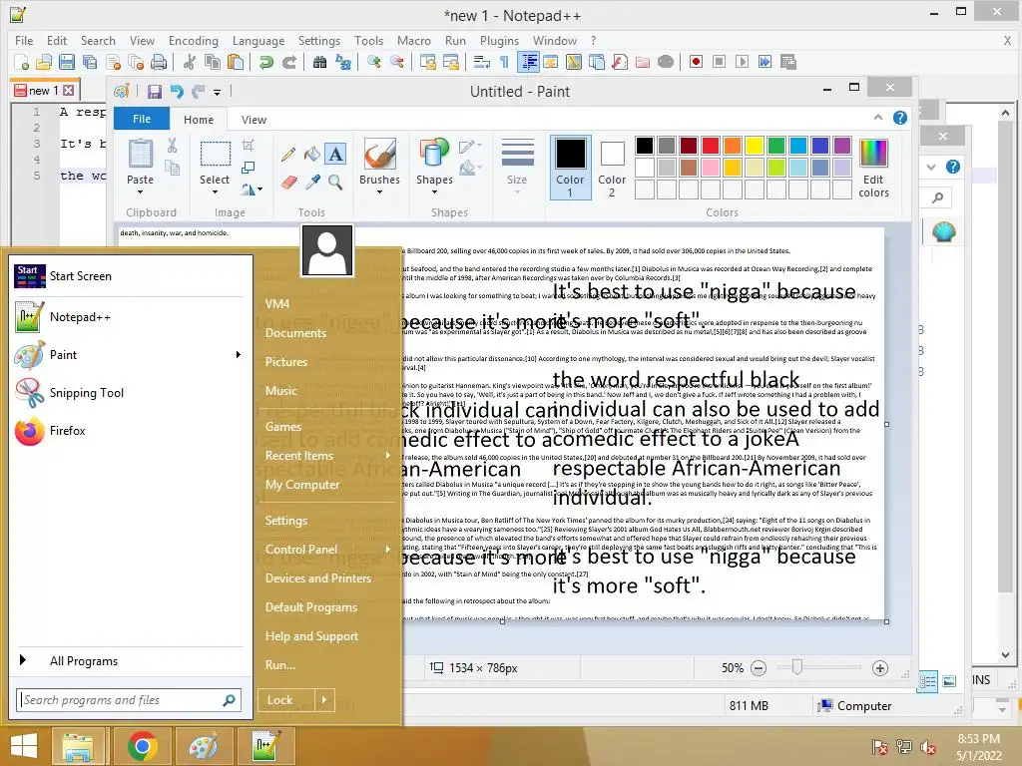
Task: Click the Paint zoom slider handle
Action: (x=797, y=667)
